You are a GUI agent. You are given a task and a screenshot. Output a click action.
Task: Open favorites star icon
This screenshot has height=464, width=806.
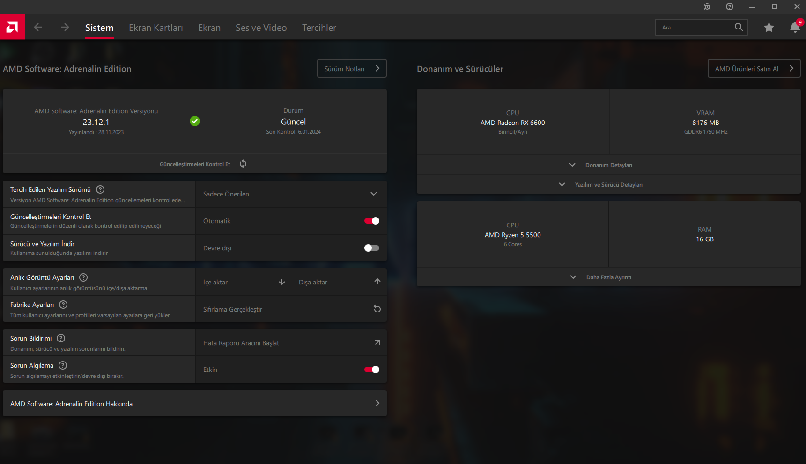coord(769,28)
